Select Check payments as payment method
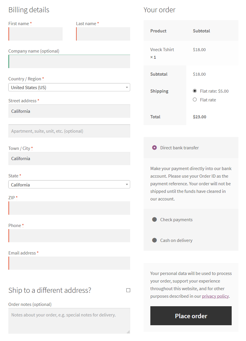This screenshot has width=246, height=341. 154,219
